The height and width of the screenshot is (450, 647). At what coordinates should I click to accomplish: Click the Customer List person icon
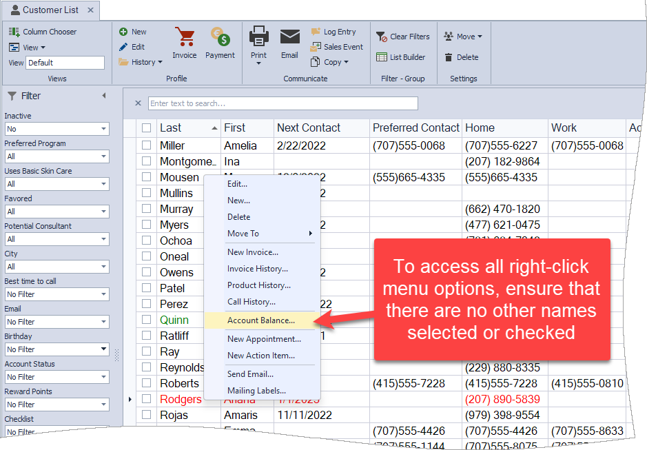coord(15,10)
